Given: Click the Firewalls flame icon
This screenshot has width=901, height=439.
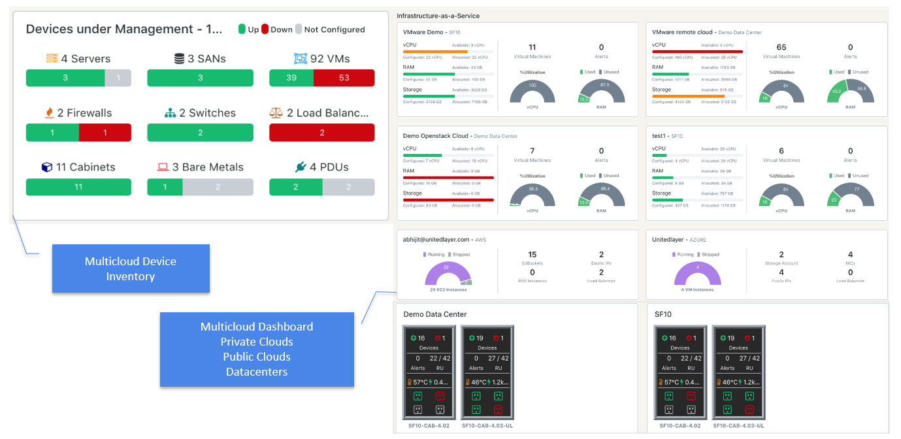Looking at the screenshot, I should [x=49, y=113].
